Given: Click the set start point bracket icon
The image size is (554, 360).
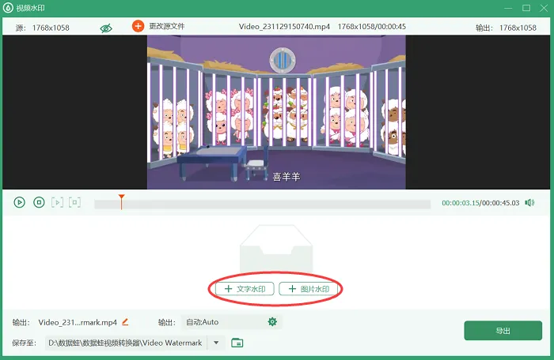Looking at the screenshot, I should 57,202.
